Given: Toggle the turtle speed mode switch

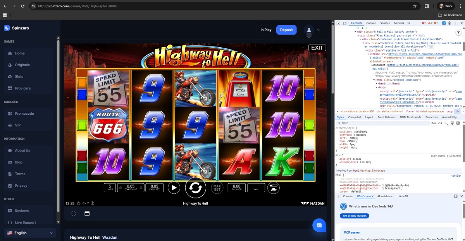Looking at the screenshot, I should (274, 188).
